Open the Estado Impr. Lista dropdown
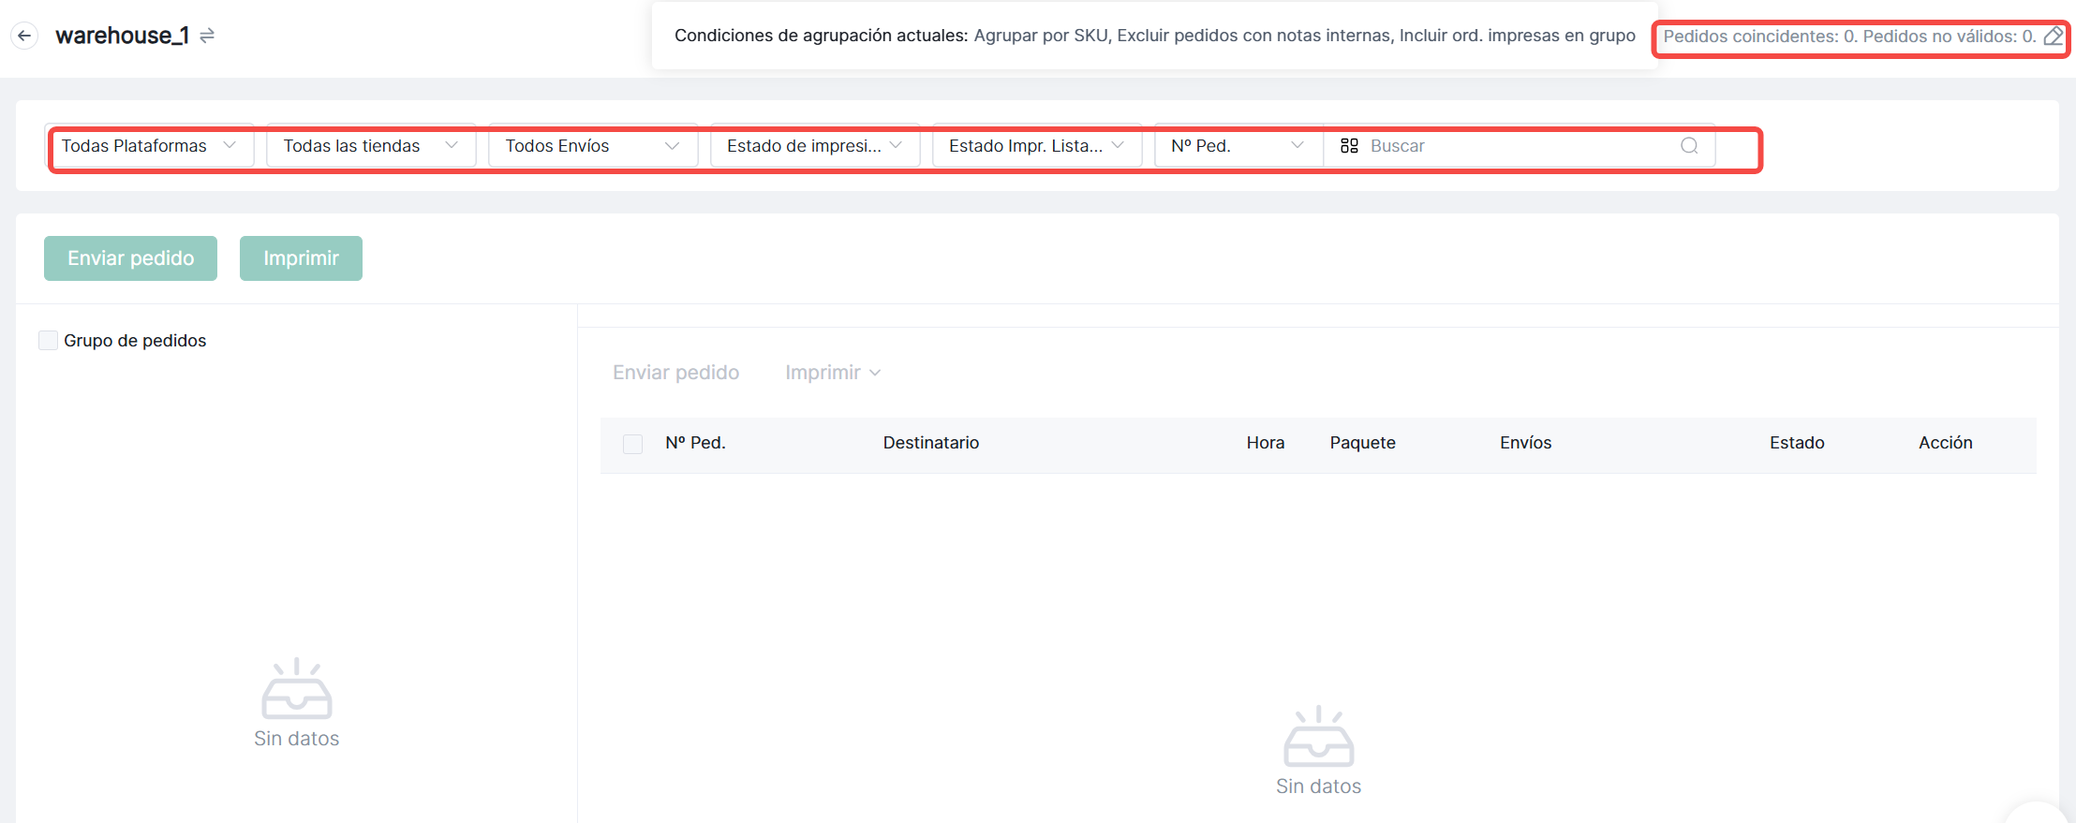2076x823 pixels. pos(1036,146)
